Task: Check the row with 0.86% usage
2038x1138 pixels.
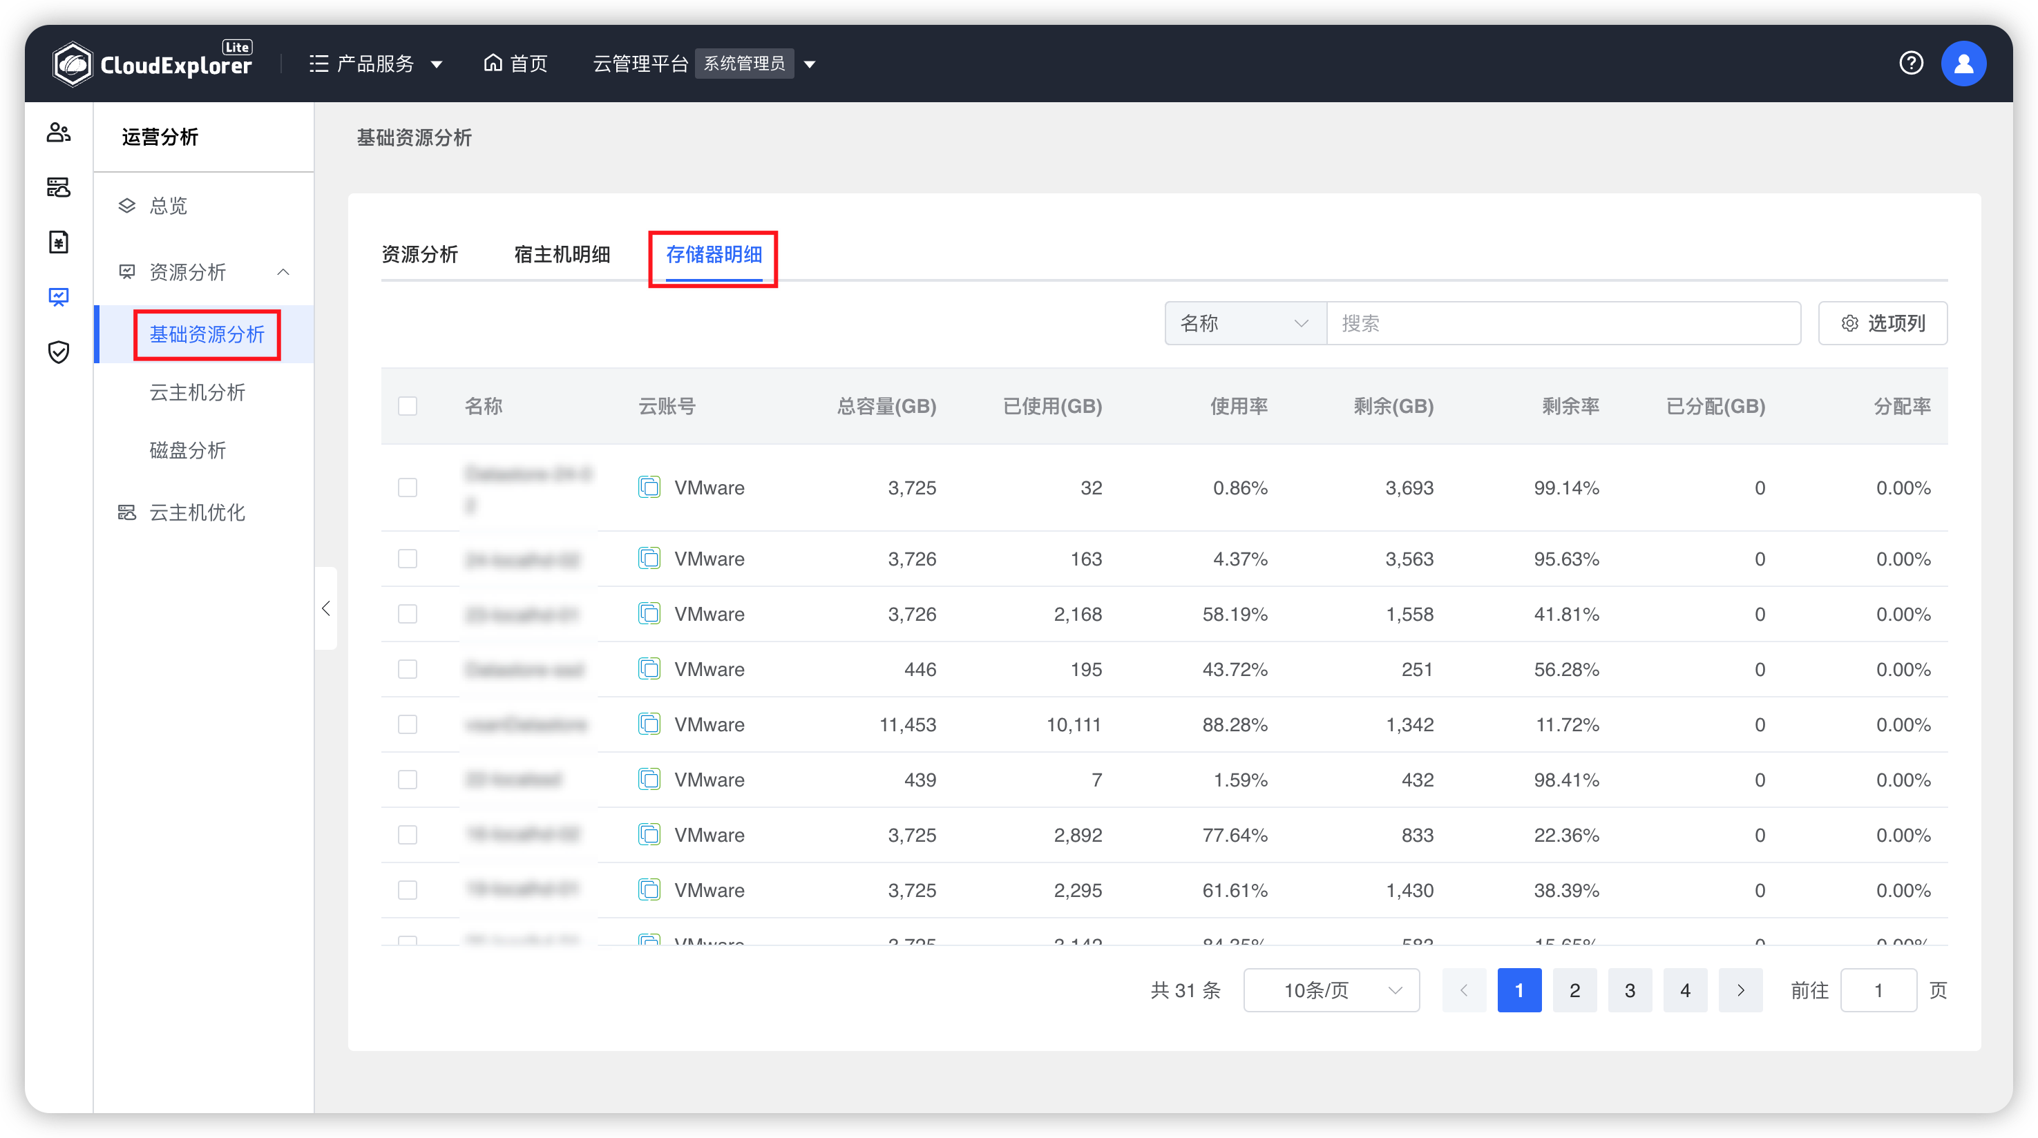Action: (x=408, y=487)
